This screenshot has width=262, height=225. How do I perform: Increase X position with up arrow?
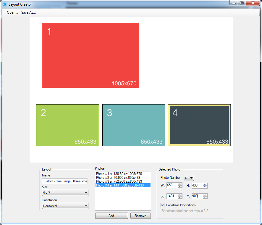click(x=180, y=195)
